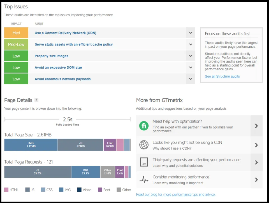This screenshot has height=203, width=269.
Task: Click the Other 11.6% requests segment
Action: tap(108, 172)
